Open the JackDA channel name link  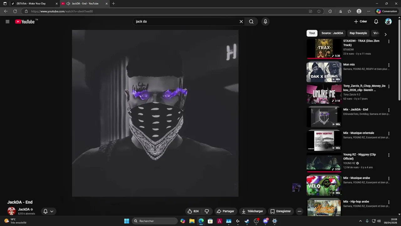tap(24, 209)
